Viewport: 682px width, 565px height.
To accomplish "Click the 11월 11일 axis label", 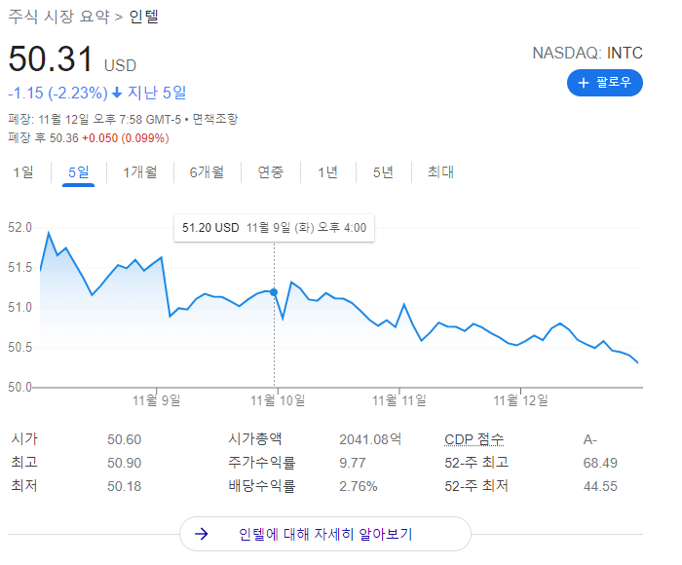I will (398, 400).
